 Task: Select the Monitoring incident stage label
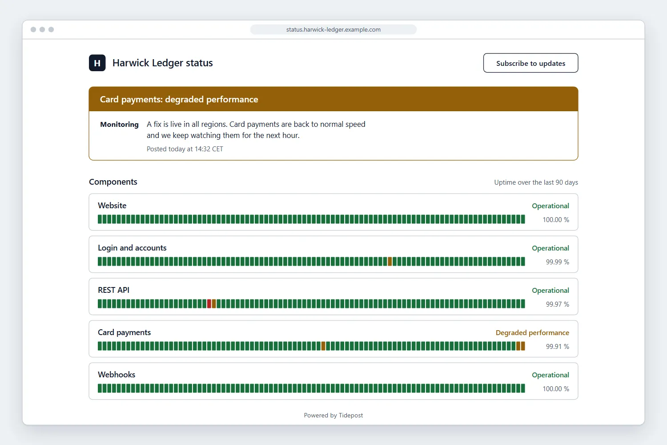tap(119, 125)
